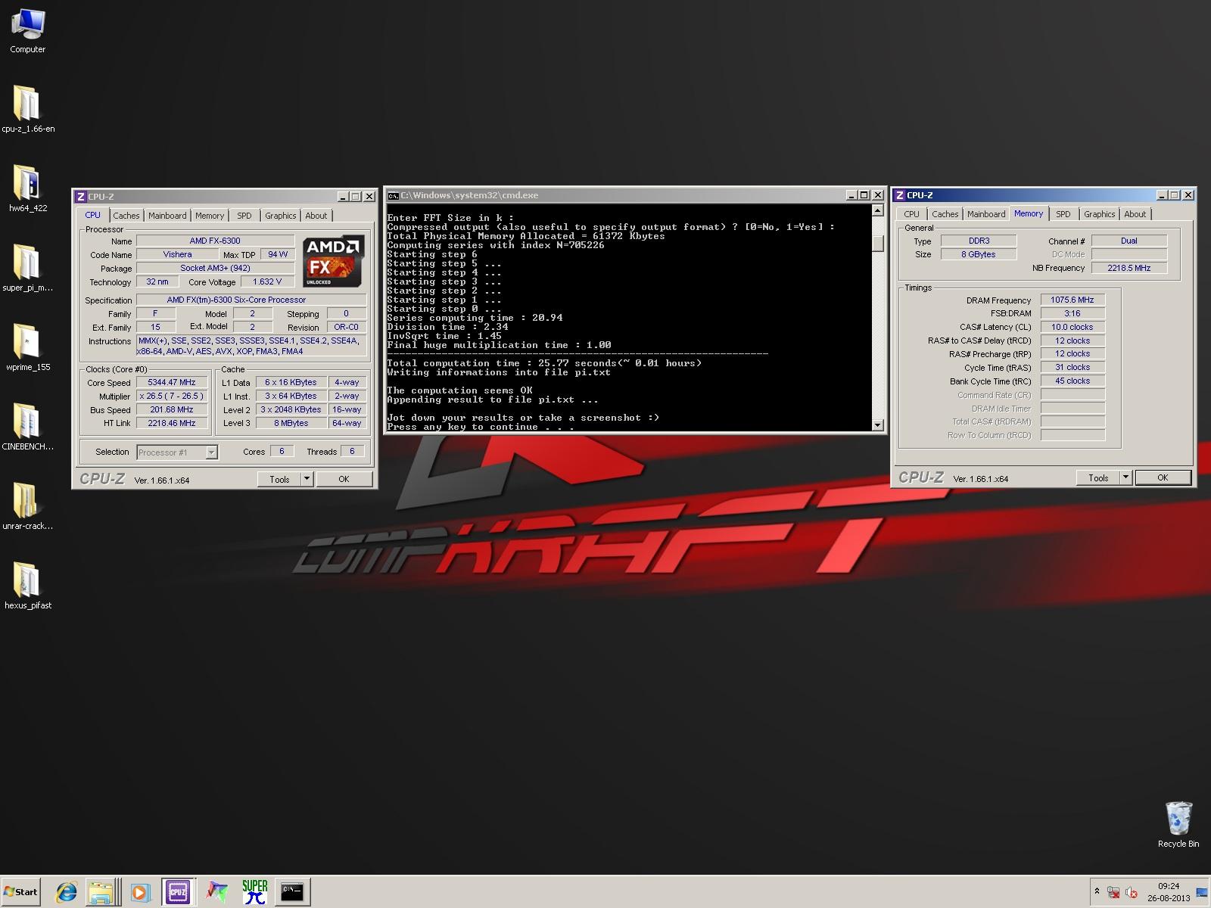Expand Tools dropdown arrow in right CPU-Z
The image size is (1211, 908).
coord(1126,477)
